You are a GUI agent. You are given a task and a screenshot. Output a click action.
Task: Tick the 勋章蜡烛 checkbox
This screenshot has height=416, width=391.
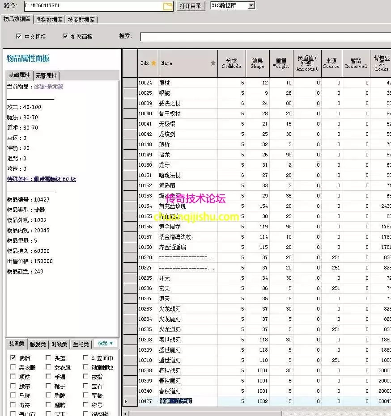pos(85,367)
